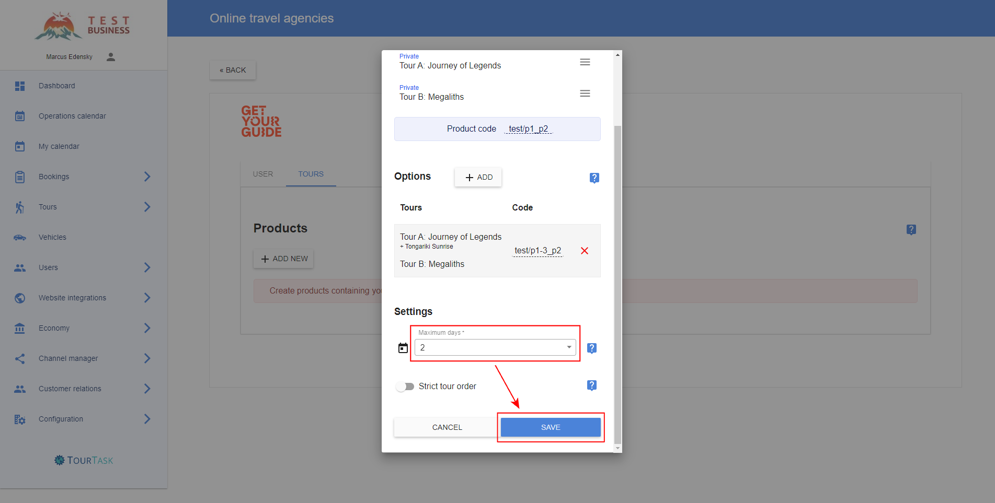Remove the tour option with red X

tap(585, 251)
